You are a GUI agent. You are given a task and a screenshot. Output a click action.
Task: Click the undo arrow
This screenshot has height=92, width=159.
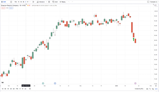pos(69,2)
